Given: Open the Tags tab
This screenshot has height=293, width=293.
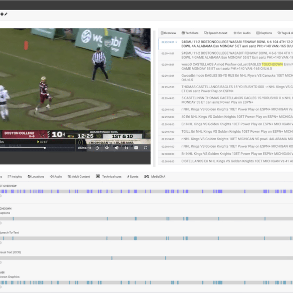Looking at the screenshot, I should [285, 33].
